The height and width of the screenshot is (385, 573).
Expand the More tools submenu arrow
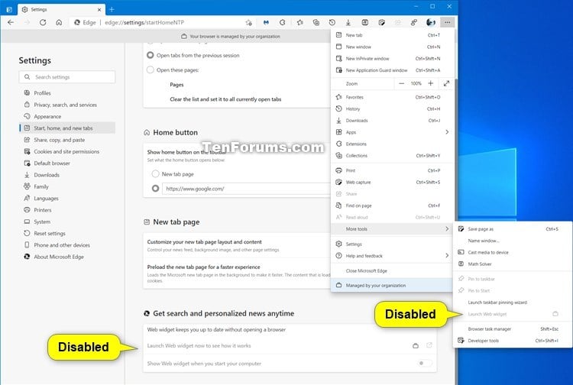point(447,229)
